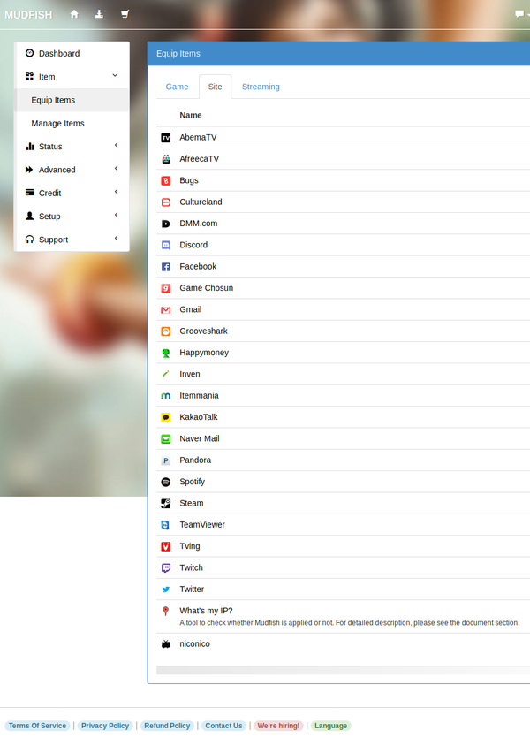Click the Pandora icon
This screenshot has width=530, height=738.
(165, 460)
